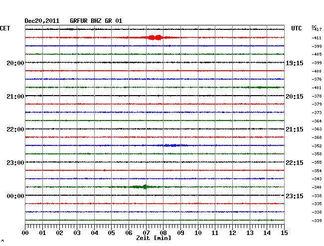Click the 22:15 UTC time label
Image resolution: width=324 pixels, height=246 pixels.
coord(295,163)
